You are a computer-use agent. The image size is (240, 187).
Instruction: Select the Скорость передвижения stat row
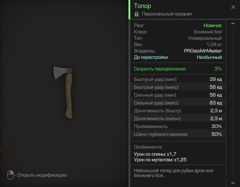[x=178, y=69]
